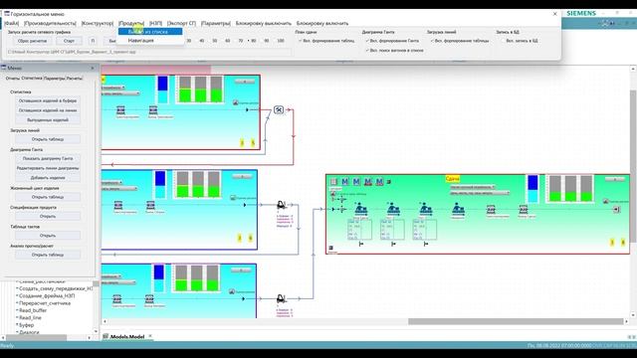Click Открыть under Таблица тактов
This screenshot has height=358, width=637.
48,236
